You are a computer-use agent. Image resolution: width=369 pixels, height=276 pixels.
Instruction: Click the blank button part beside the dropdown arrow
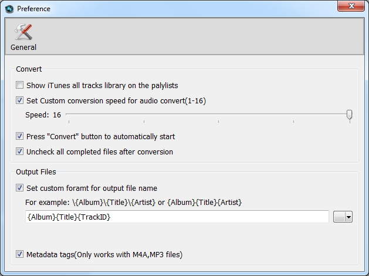tap(339, 217)
